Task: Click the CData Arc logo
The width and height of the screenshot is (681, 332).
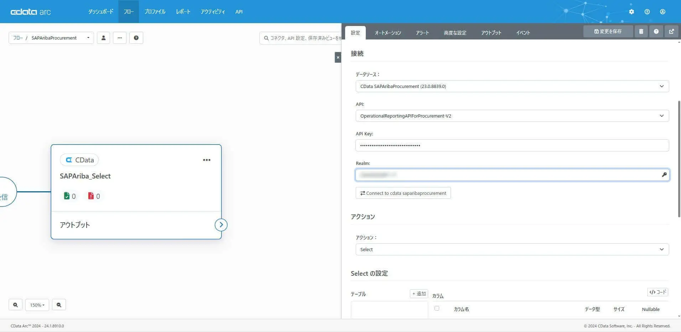Action: click(31, 12)
